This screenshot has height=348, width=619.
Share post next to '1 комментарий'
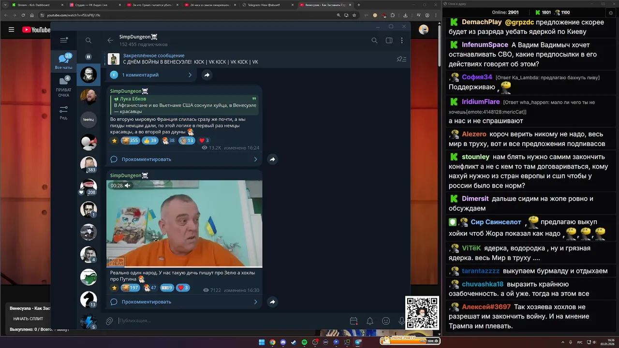click(206, 75)
